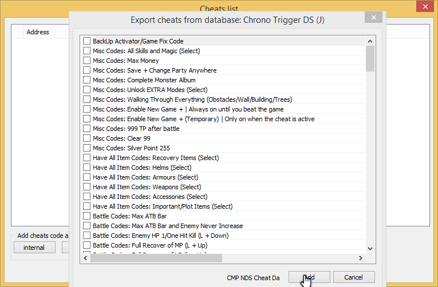Click the internal button in Cheats list
The width and height of the screenshot is (438, 287).
pyautogui.click(x=34, y=248)
